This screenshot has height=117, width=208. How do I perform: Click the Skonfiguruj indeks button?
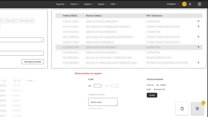coord(33,62)
